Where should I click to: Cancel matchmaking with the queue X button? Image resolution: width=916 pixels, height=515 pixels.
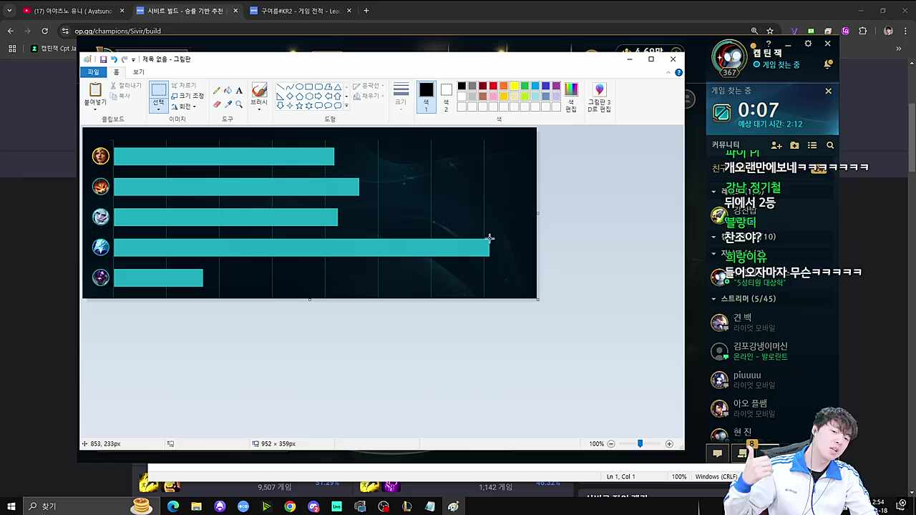pyautogui.click(x=829, y=91)
